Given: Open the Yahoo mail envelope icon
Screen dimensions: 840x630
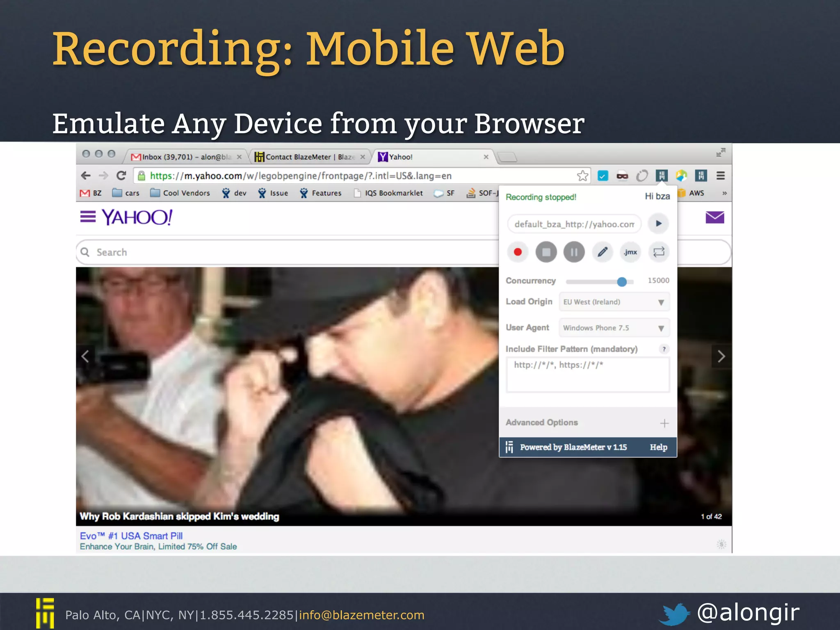Looking at the screenshot, I should [714, 217].
